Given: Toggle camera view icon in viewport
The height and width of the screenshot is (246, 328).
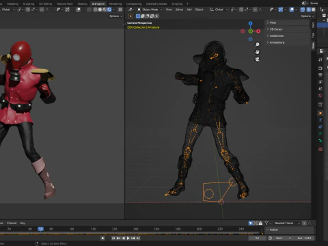Looking at the screenshot, I should point(257,59).
